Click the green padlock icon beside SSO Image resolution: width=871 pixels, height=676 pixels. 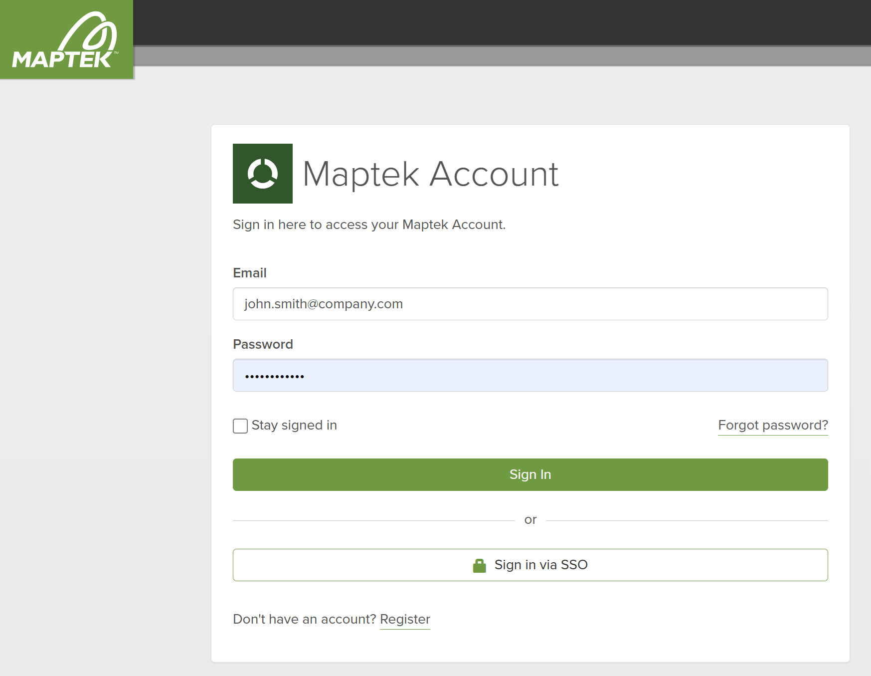(x=479, y=565)
